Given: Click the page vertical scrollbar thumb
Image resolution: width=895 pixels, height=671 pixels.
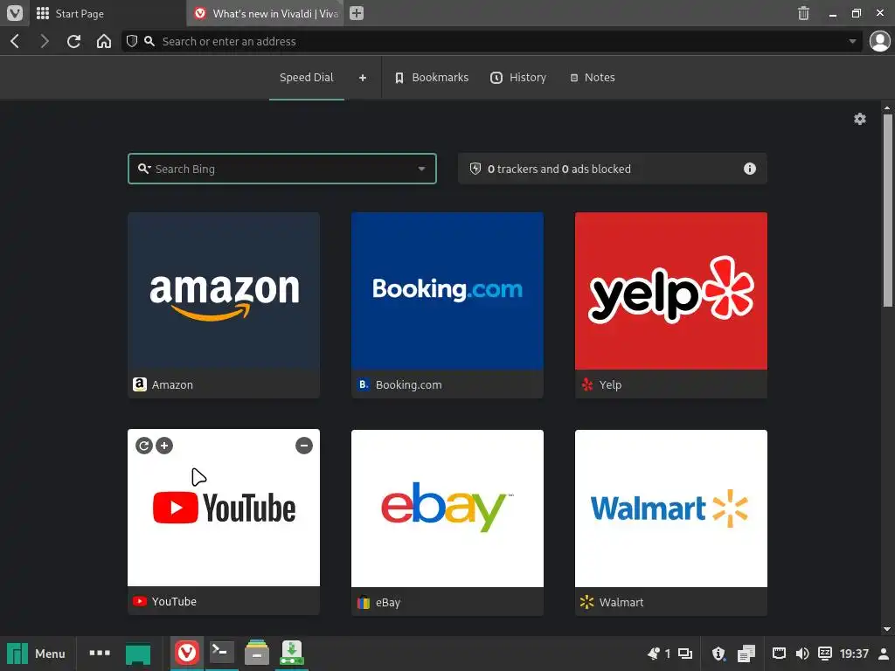Looking at the screenshot, I should tap(887, 211).
